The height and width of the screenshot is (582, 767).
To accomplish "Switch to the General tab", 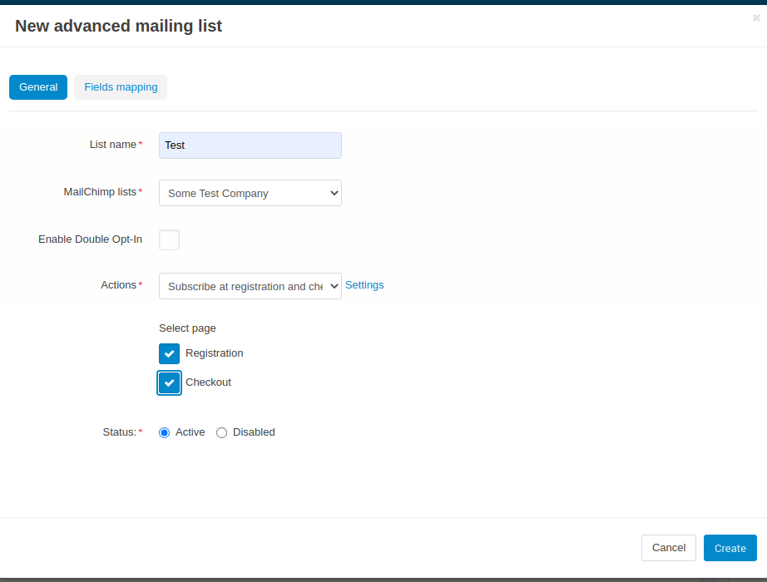I will [38, 87].
